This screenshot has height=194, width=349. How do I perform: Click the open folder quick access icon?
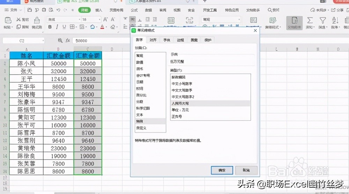(30, 10)
